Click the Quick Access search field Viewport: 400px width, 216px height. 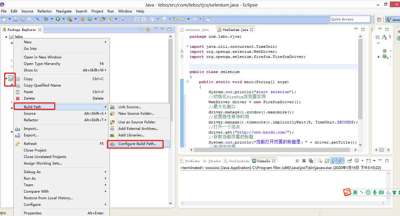click(x=350, y=19)
